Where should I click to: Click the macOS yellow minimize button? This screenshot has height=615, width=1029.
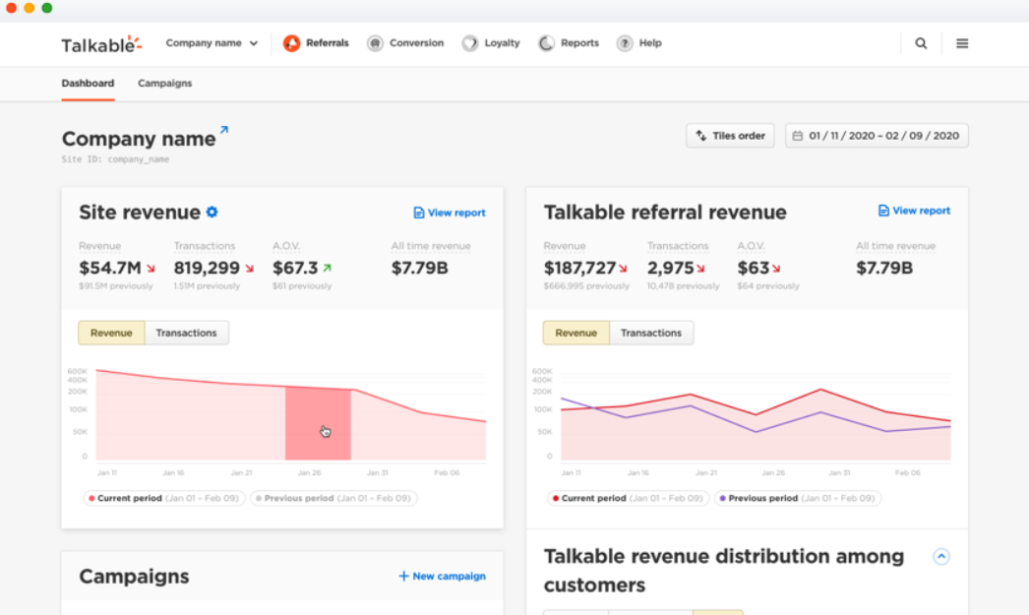(x=29, y=8)
